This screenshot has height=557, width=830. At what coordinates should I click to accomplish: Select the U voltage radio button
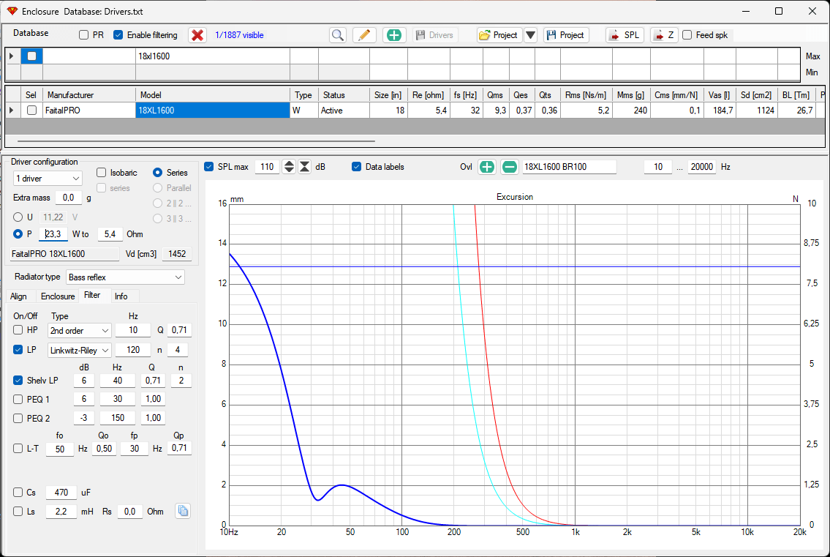18,217
